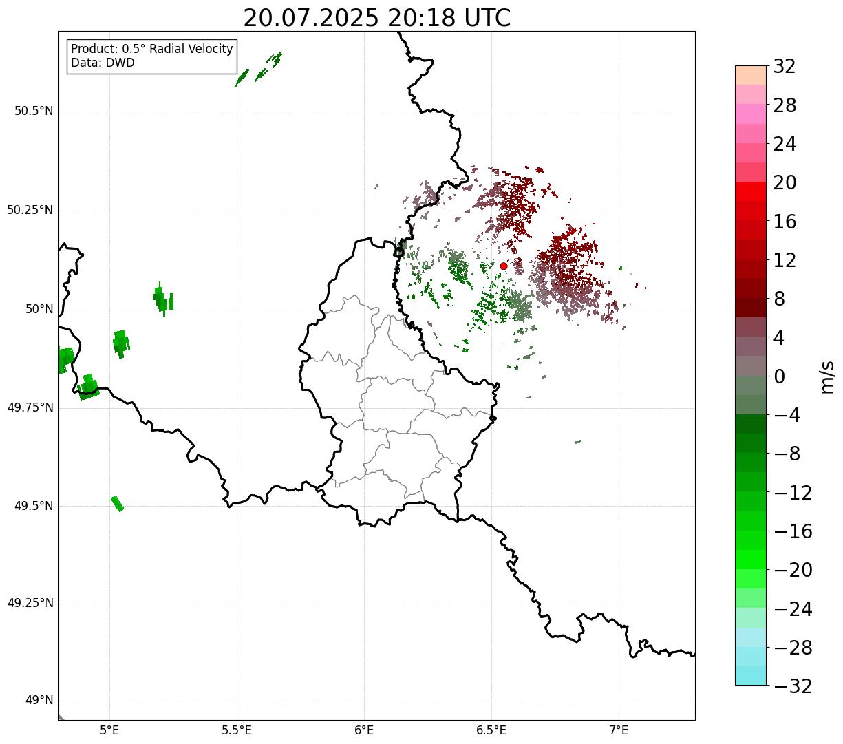Viewport: 843px width, 744px height.
Task: Click the 6.5°E longitude label
Action: coord(491,730)
